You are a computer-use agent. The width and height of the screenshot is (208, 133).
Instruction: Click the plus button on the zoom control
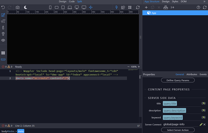(139, 67)
